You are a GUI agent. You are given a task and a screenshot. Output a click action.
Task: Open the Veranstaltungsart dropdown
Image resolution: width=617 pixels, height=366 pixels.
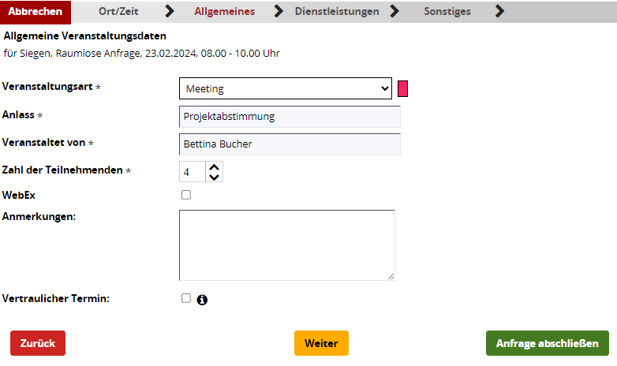coord(286,88)
